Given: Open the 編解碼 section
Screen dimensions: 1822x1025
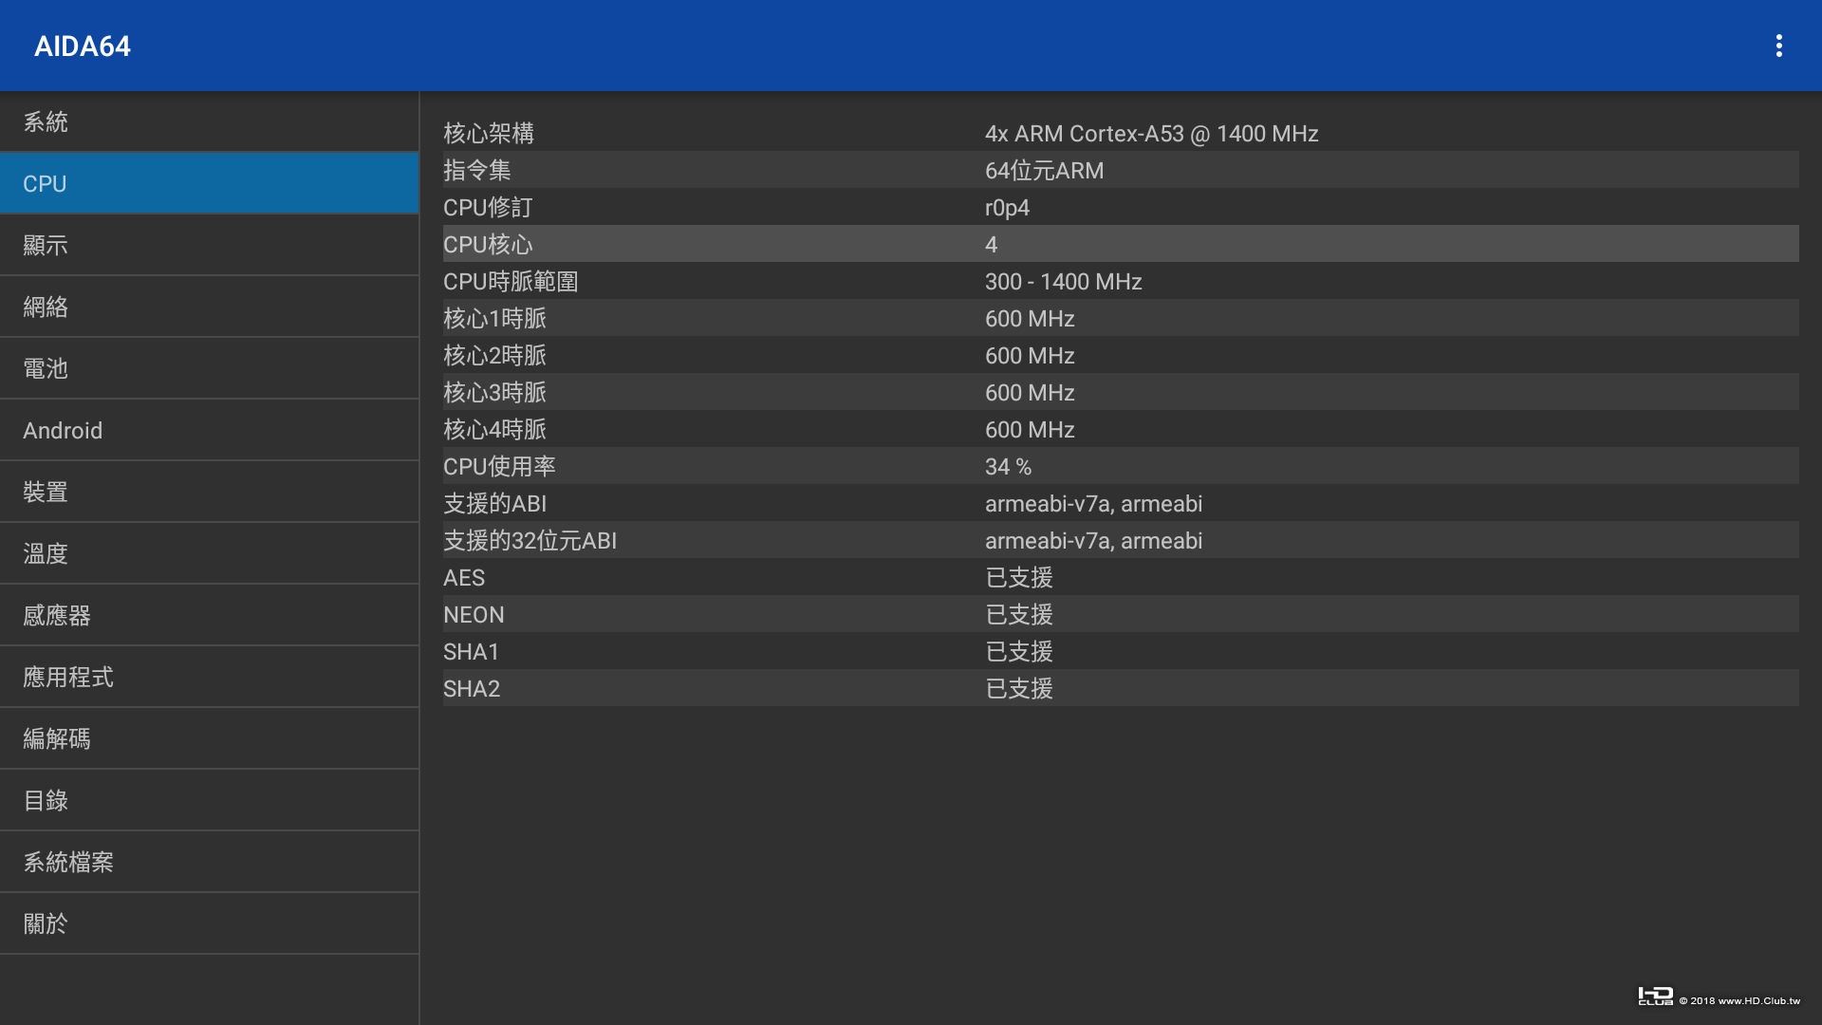Looking at the screenshot, I should [x=209, y=738].
